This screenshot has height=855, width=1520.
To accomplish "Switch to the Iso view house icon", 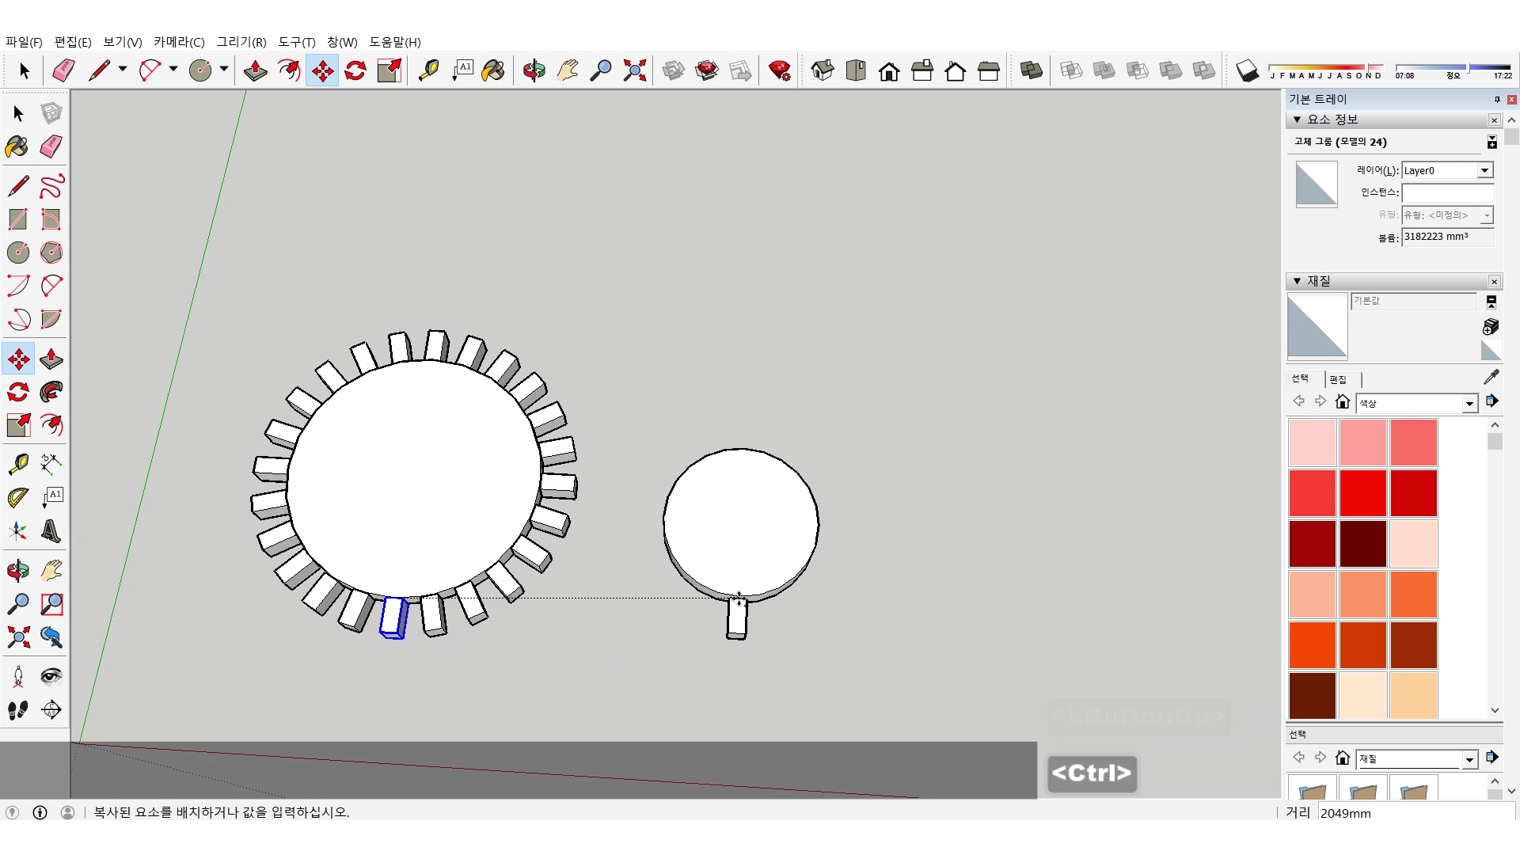I will [x=823, y=70].
